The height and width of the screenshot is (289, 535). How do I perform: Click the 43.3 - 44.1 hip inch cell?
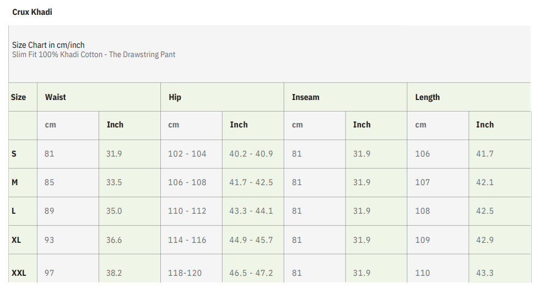(251, 211)
